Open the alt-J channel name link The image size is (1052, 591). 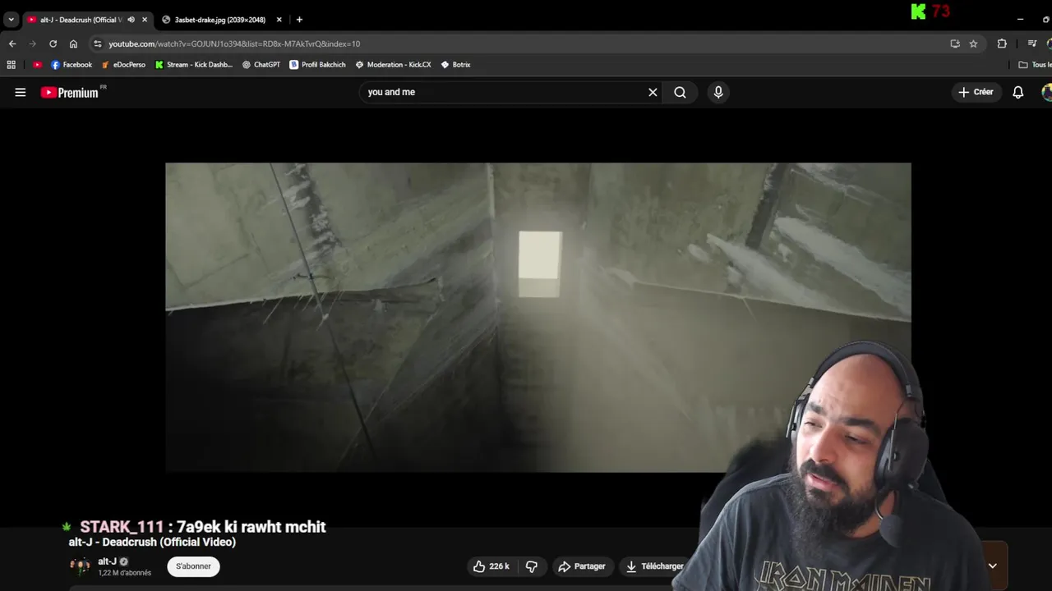point(107,561)
